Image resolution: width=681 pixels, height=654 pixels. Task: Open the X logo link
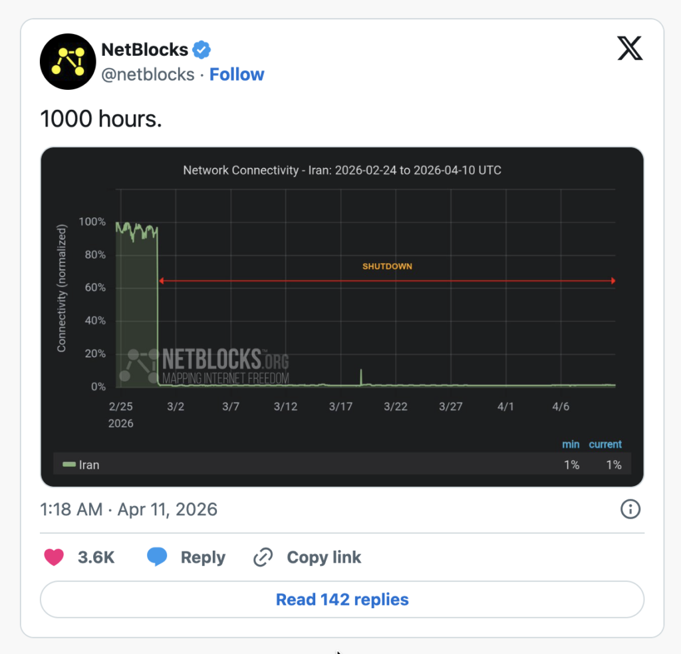[x=630, y=49]
